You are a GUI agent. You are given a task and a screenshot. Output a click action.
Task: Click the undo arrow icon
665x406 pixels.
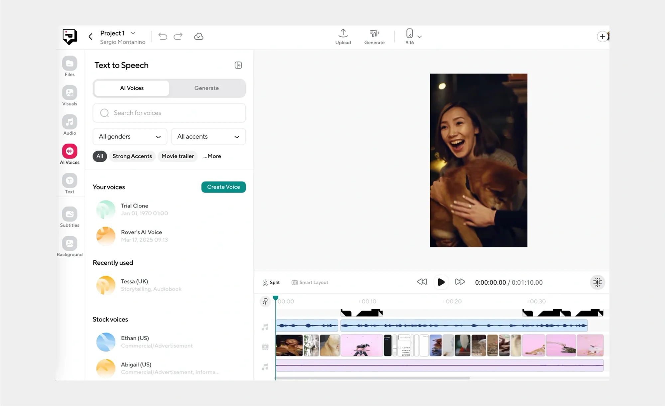pyautogui.click(x=163, y=36)
